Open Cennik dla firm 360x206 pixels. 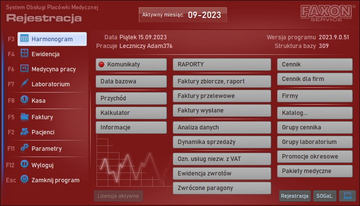point(315,79)
